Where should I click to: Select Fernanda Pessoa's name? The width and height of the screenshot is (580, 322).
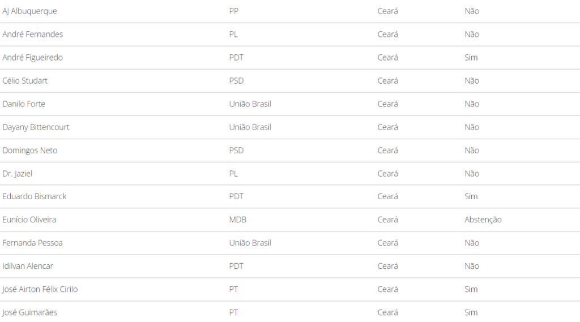pyautogui.click(x=33, y=243)
